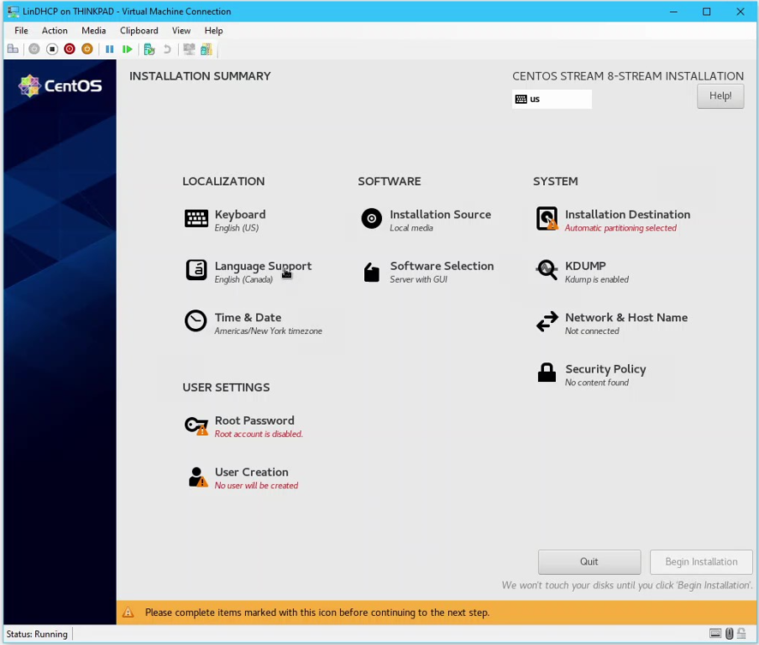Click 'Server with GUI' text
The image size is (759, 645).
(x=419, y=279)
